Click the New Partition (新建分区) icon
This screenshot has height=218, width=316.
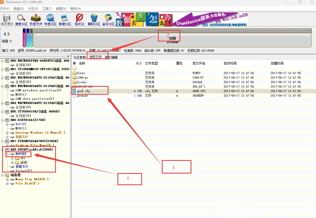[x=65, y=20]
